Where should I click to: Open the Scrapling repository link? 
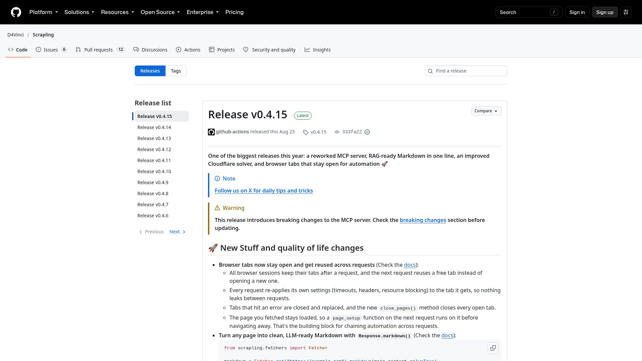pos(43,35)
